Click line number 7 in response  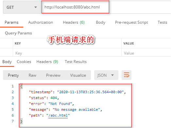pyautogui.click(x=13, y=121)
